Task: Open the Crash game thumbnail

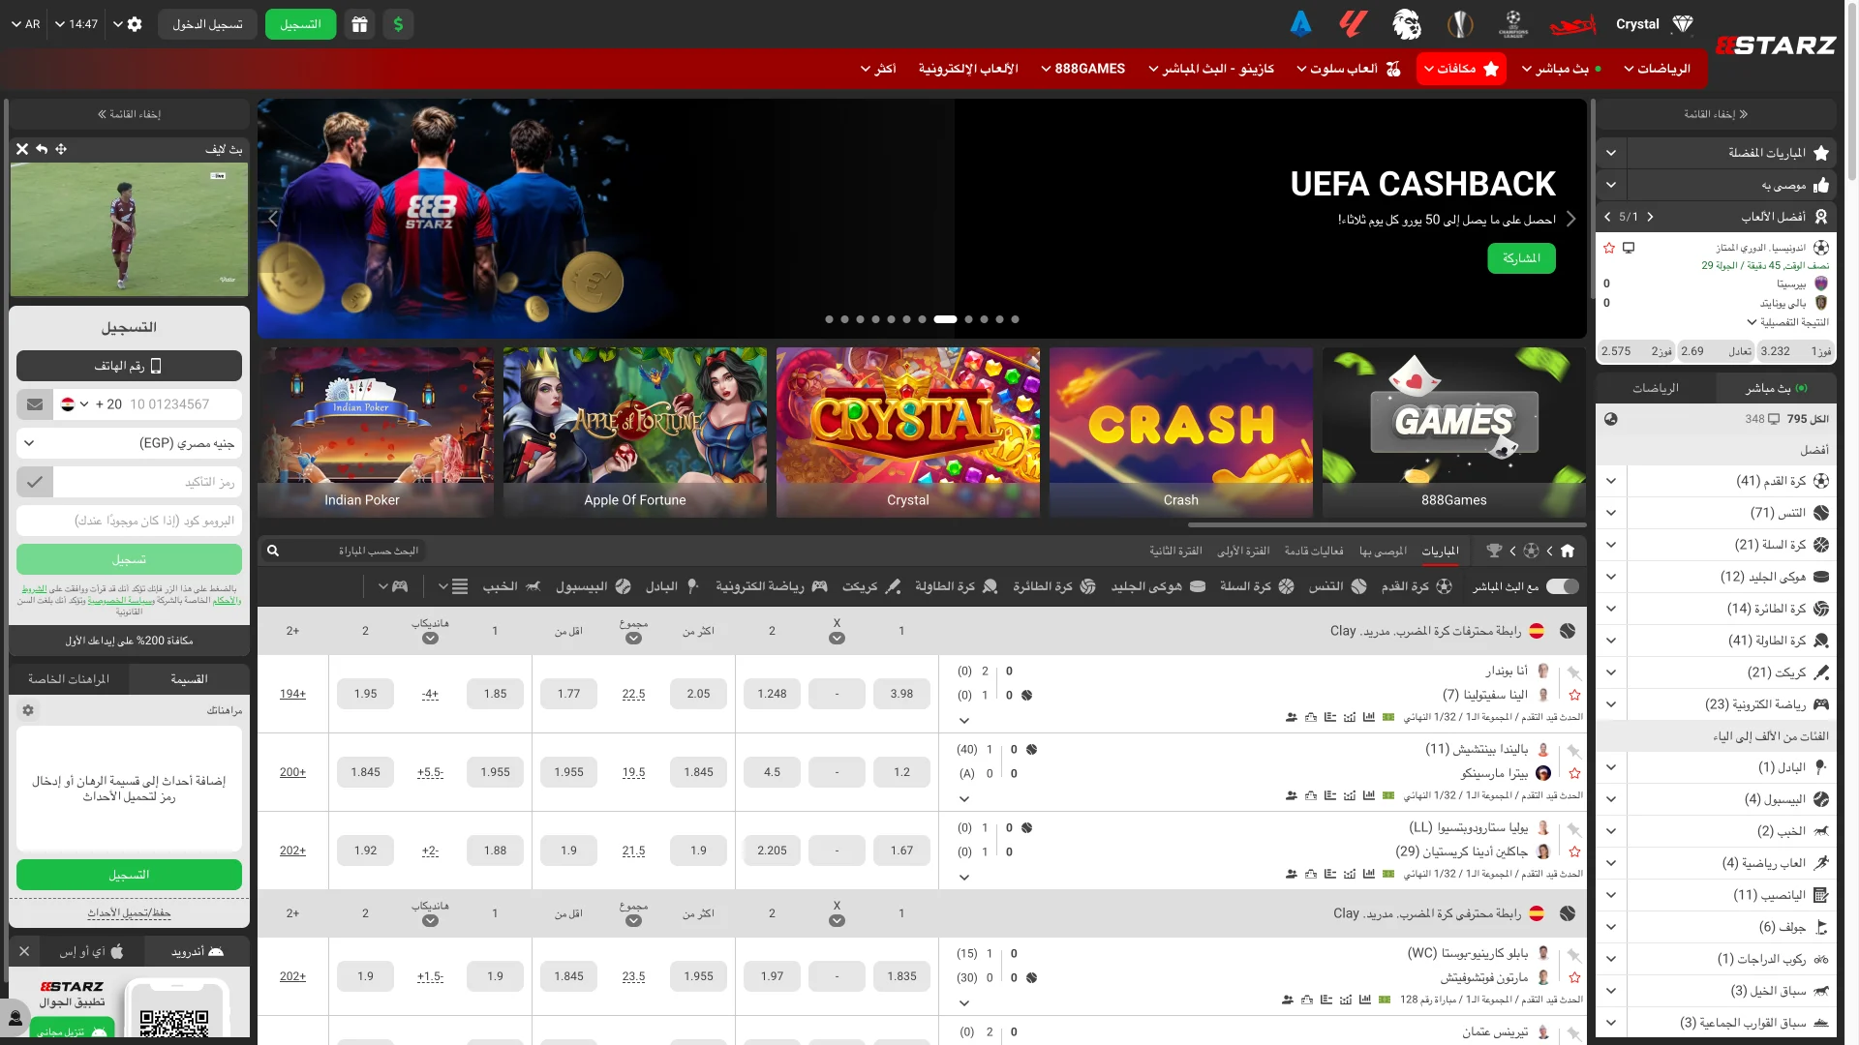Action: [1181, 432]
